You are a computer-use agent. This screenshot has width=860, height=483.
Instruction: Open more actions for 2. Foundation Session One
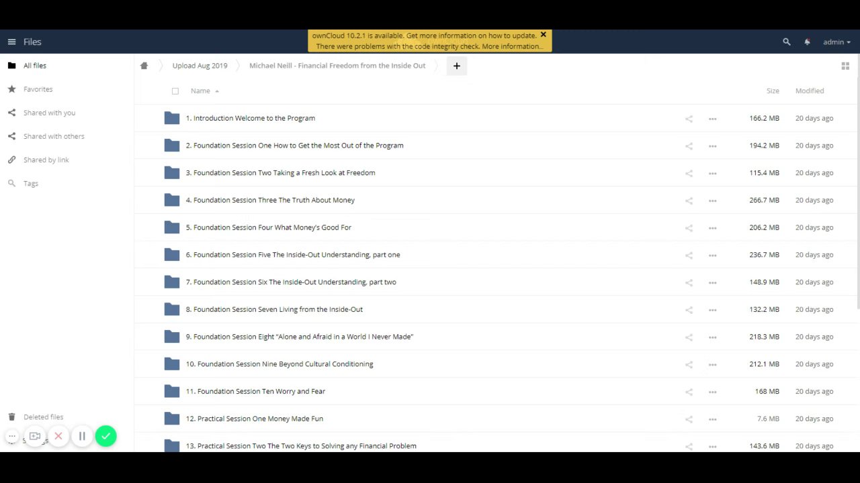(x=712, y=146)
